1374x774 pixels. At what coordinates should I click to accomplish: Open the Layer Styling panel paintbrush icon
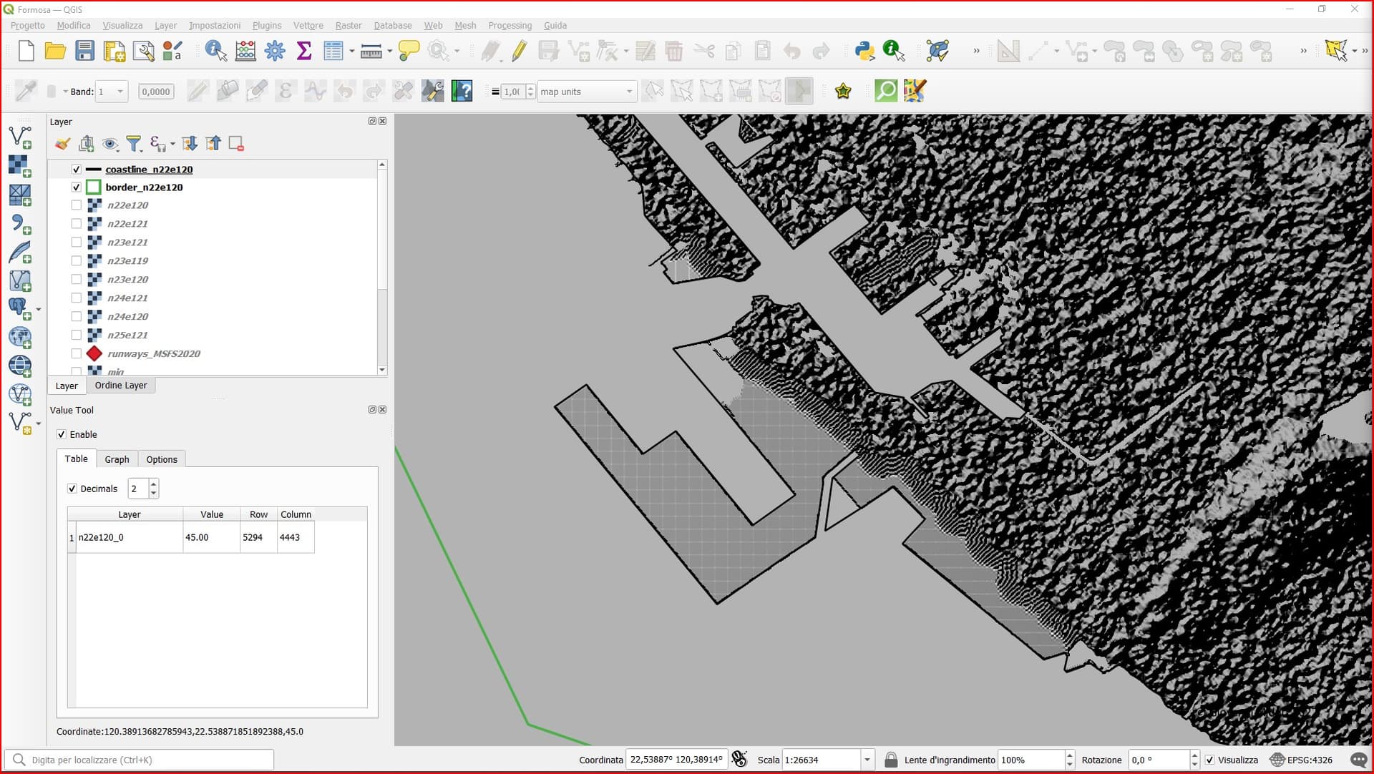(62, 144)
